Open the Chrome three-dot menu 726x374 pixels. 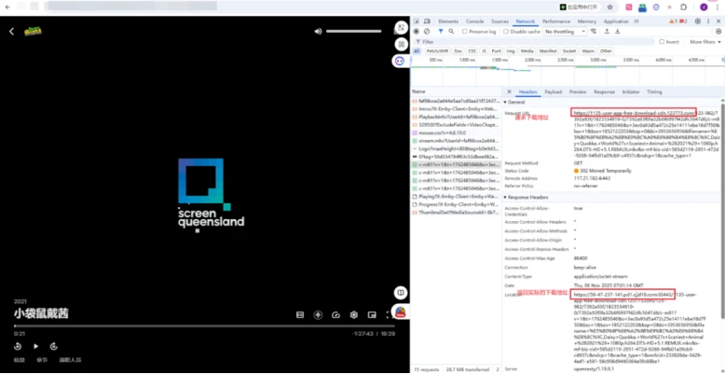pos(717,7)
